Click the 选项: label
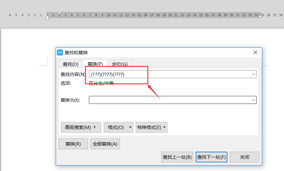The height and width of the screenshot is (171, 284). coord(66,83)
